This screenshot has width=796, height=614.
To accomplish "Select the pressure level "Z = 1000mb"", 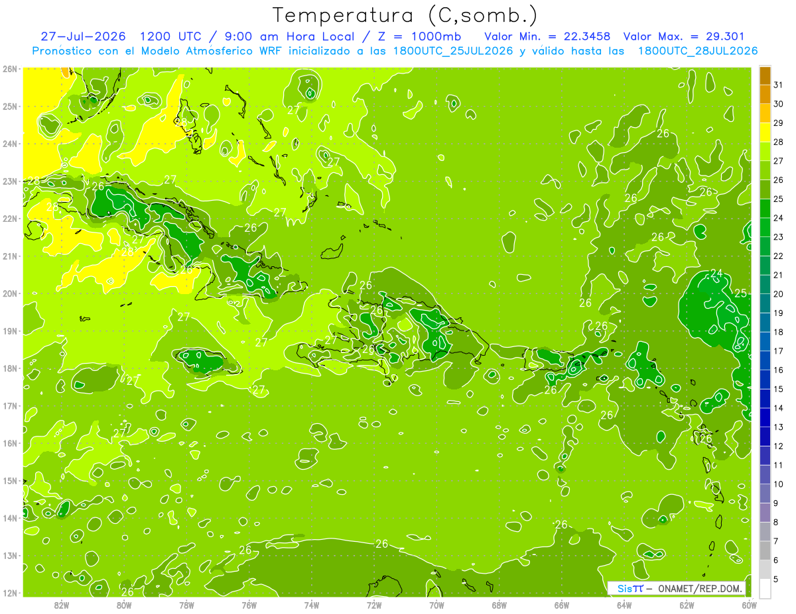I will (x=419, y=36).
